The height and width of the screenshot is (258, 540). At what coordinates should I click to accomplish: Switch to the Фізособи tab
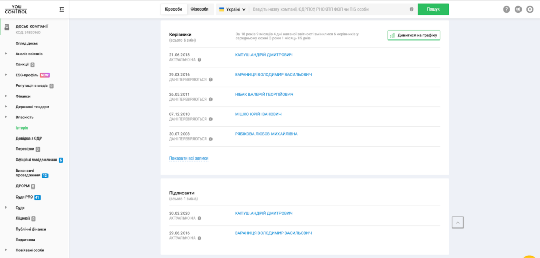(x=199, y=9)
